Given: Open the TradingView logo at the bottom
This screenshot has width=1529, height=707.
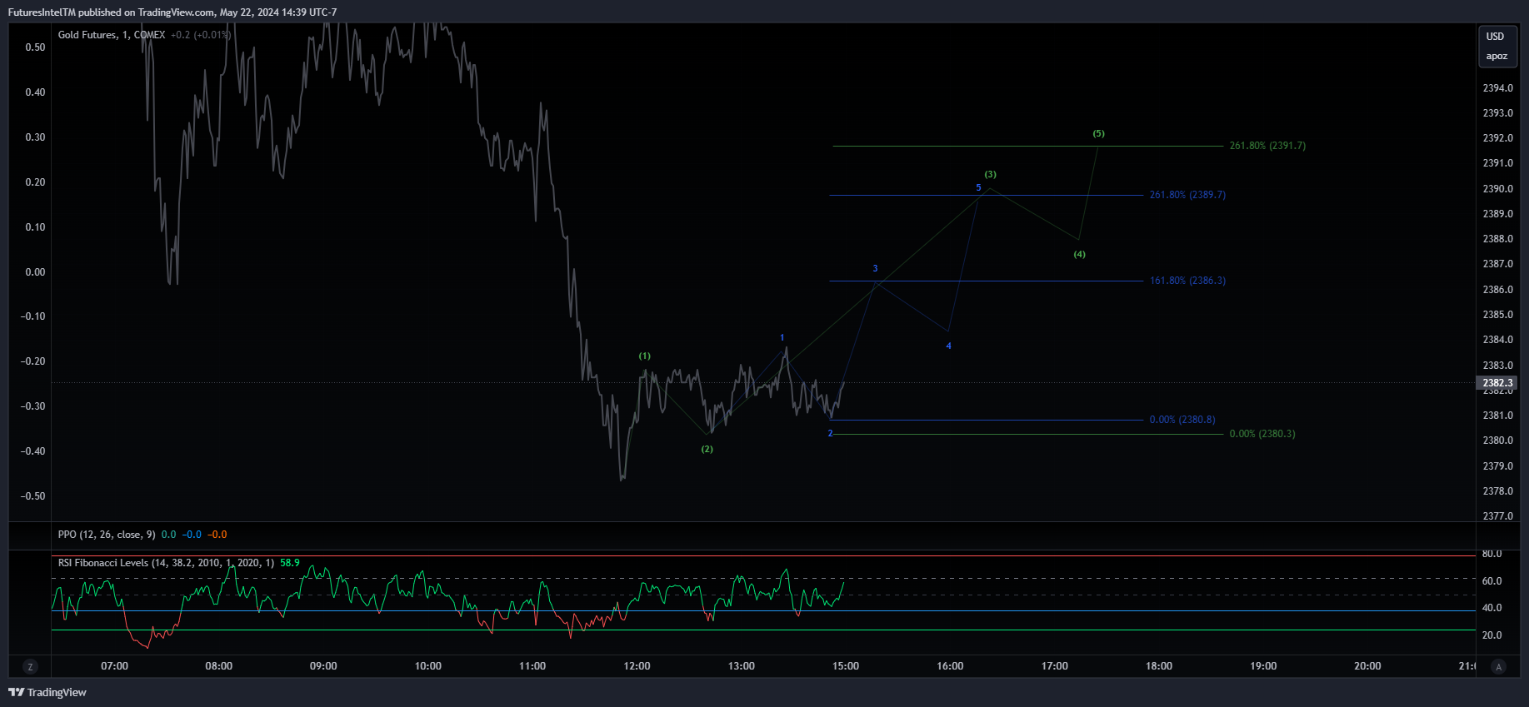Looking at the screenshot, I should [x=47, y=692].
